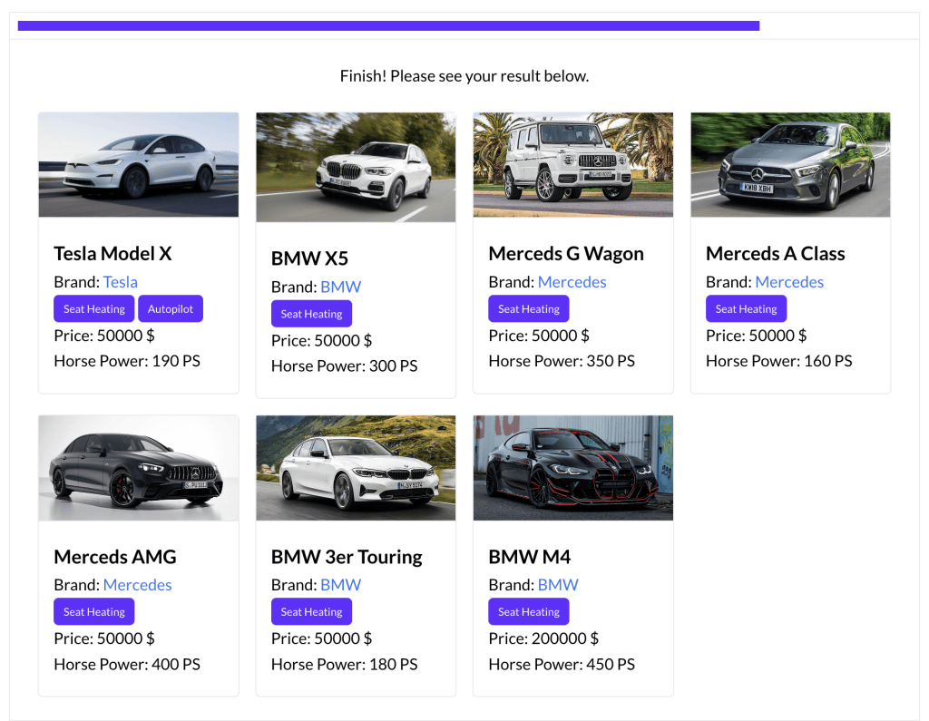Select the Seat Heating badge on Merceds A Class

click(x=746, y=308)
